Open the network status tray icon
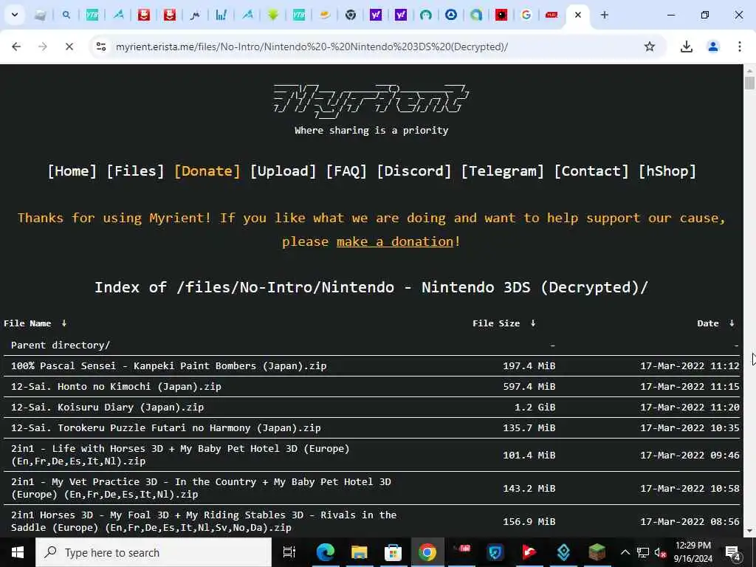This screenshot has width=756, height=567. [x=643, y=552]
